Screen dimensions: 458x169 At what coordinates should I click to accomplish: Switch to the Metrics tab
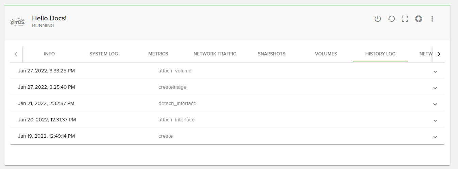click(158, 54)
